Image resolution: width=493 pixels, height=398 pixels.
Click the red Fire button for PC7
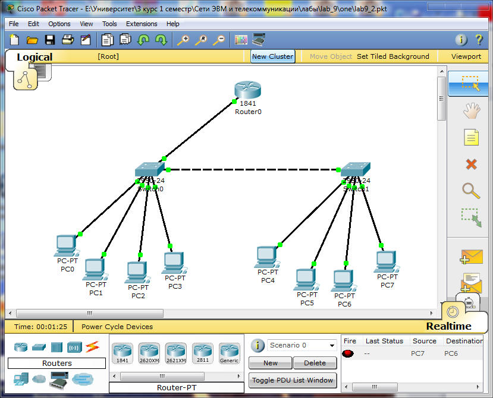coord(348,353)
